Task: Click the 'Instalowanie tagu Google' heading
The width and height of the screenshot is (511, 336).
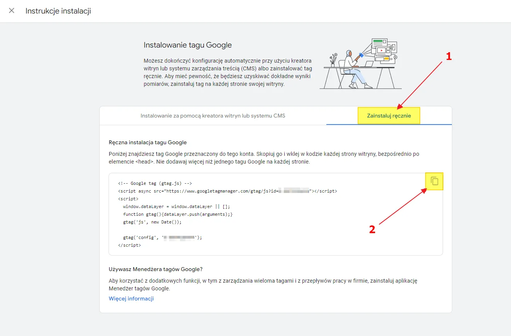Action: tap(188, 45)
